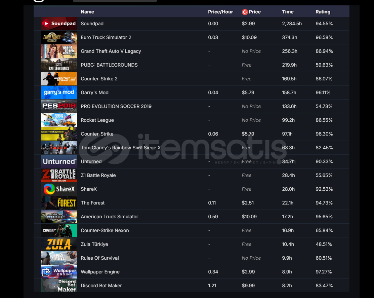Screen dimensions: 374x298
Task: Select the Garry's Mod name
Action: click(94, 92)
